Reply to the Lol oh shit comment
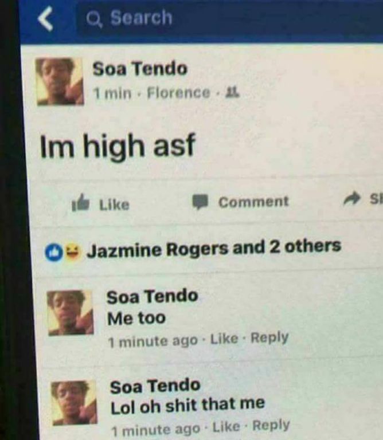 click(271, 426)
